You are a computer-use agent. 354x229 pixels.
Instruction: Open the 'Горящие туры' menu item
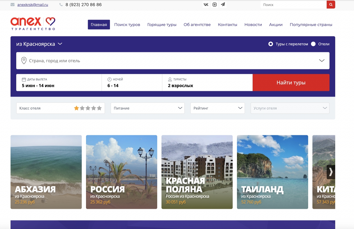coord(162,25)
